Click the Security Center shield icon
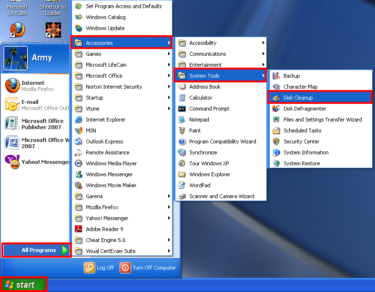 tap(276, 141)
